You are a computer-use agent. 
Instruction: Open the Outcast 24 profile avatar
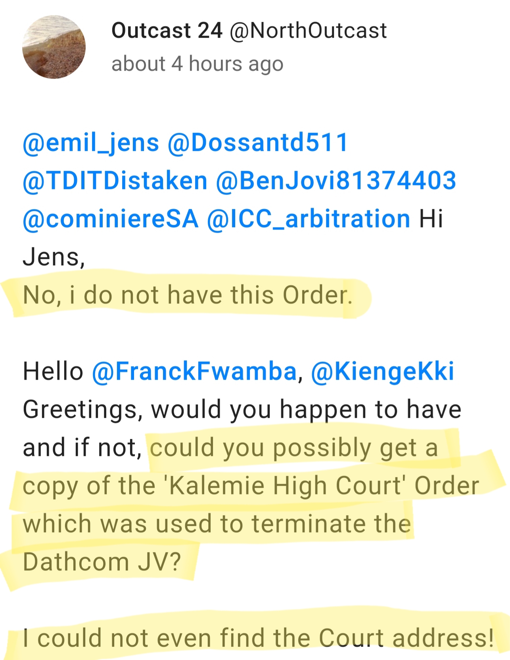coord(54,47)
